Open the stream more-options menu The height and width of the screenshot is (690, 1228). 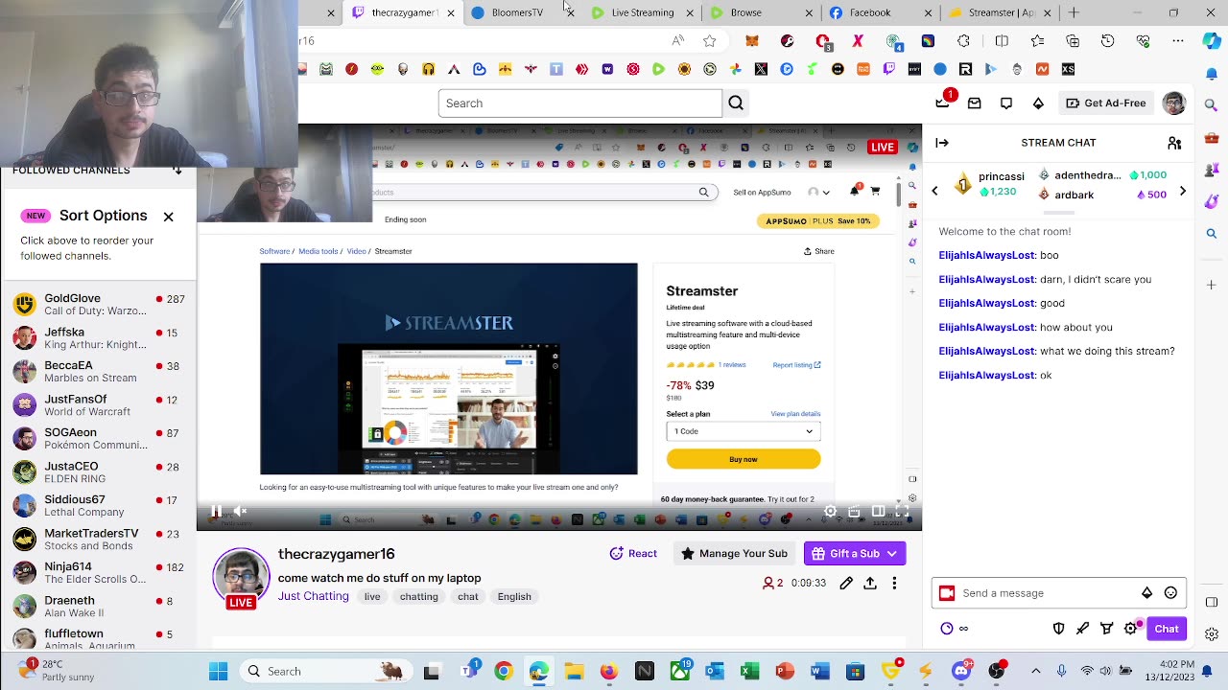tap(894, 583)
